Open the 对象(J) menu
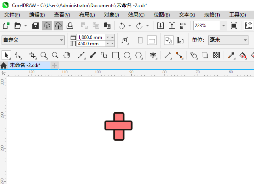The width and height of the screenshot is (254, 184). [x=112, y=15]
